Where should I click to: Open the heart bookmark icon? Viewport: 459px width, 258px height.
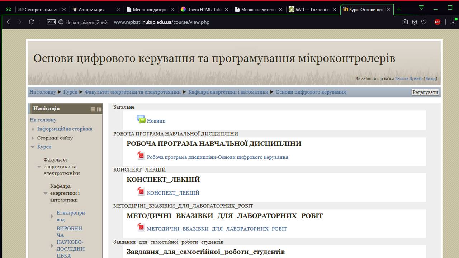tap(424, 22)
